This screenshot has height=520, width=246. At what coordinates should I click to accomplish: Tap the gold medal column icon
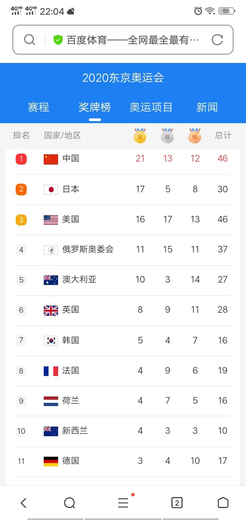click(140, 136)
